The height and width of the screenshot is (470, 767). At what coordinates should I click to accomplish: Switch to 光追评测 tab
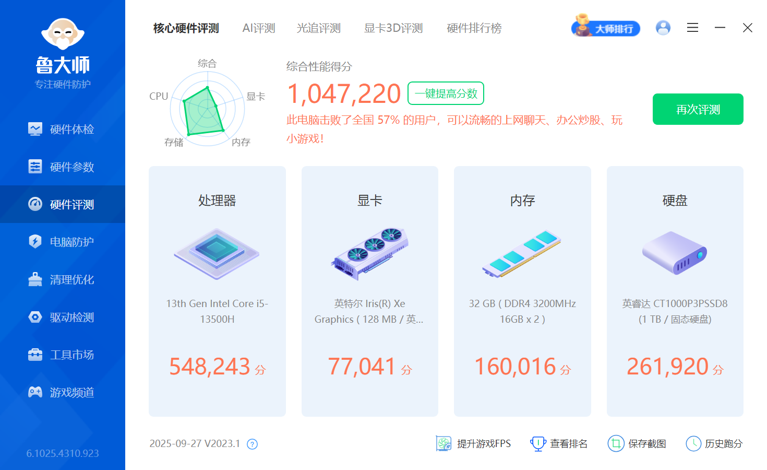318,28
